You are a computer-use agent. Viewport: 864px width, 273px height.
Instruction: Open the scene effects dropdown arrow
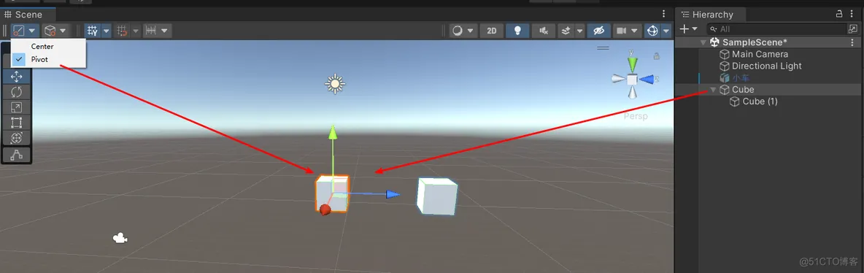click(x=579, y=31)
